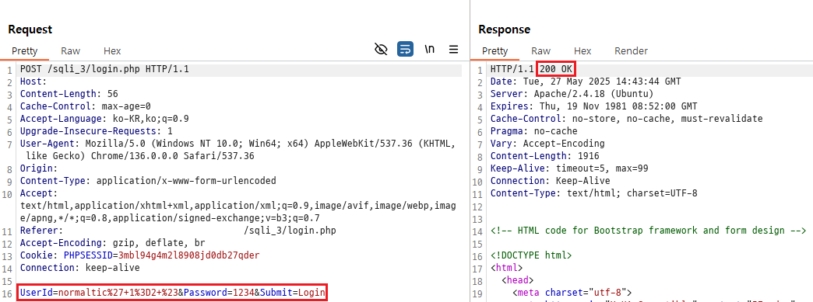Click the UserId parameter body line

[173, 293]
